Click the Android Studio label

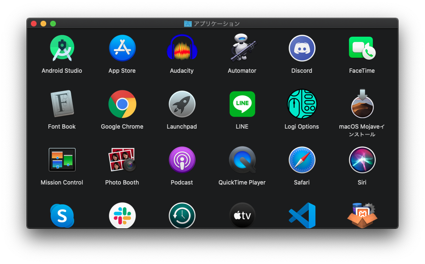[x=62, y=71]
